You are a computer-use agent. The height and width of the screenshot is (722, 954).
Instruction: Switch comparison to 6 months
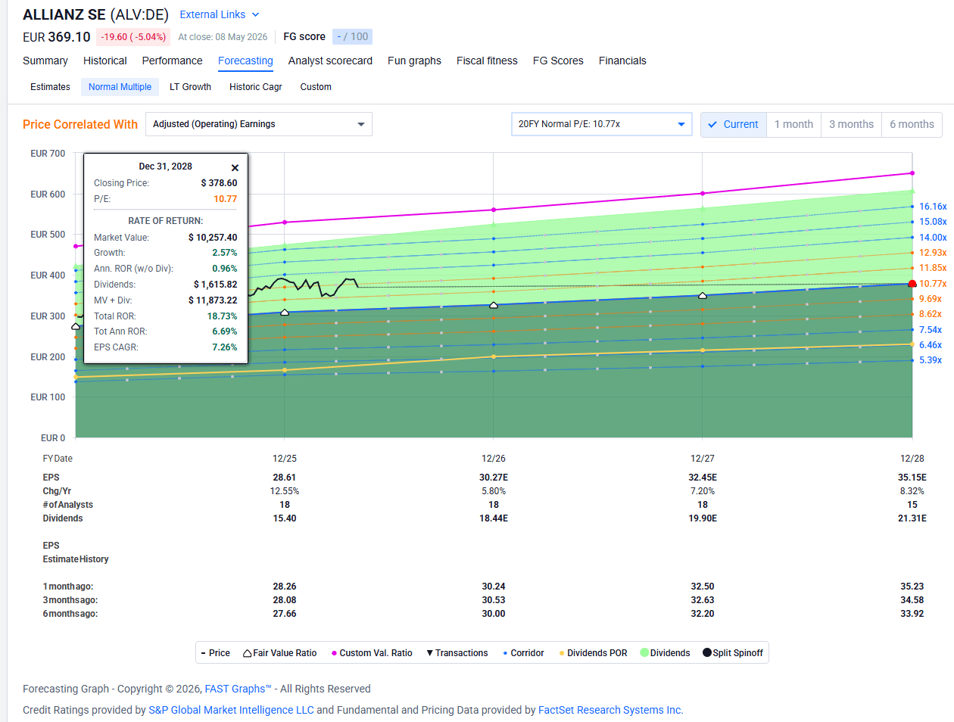click(912, 124)
